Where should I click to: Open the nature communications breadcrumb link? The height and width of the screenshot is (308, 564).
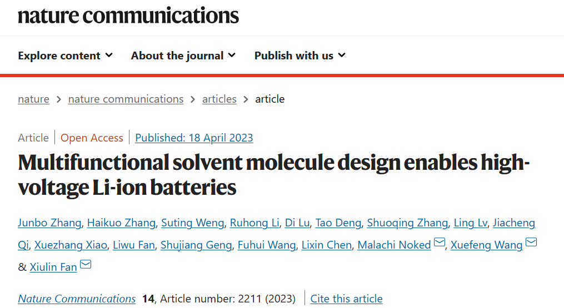coord(126,99)
